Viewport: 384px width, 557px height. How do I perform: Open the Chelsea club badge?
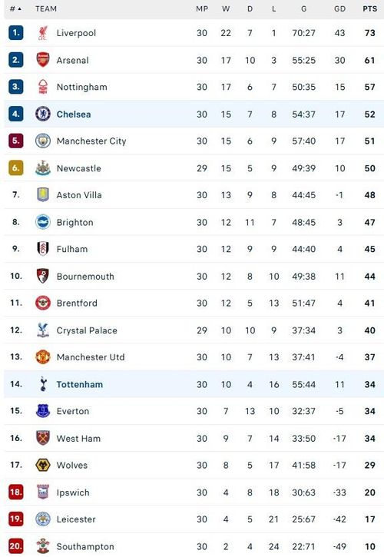point(43,114)
